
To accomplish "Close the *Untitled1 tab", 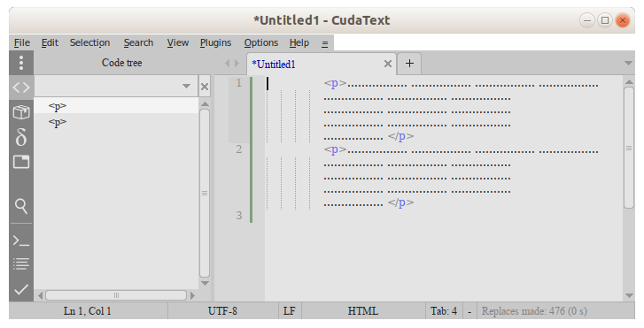I will pos(387,64).
